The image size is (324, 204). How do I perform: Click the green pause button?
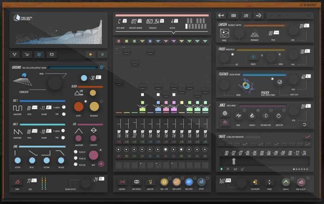[x=102, y=54]
